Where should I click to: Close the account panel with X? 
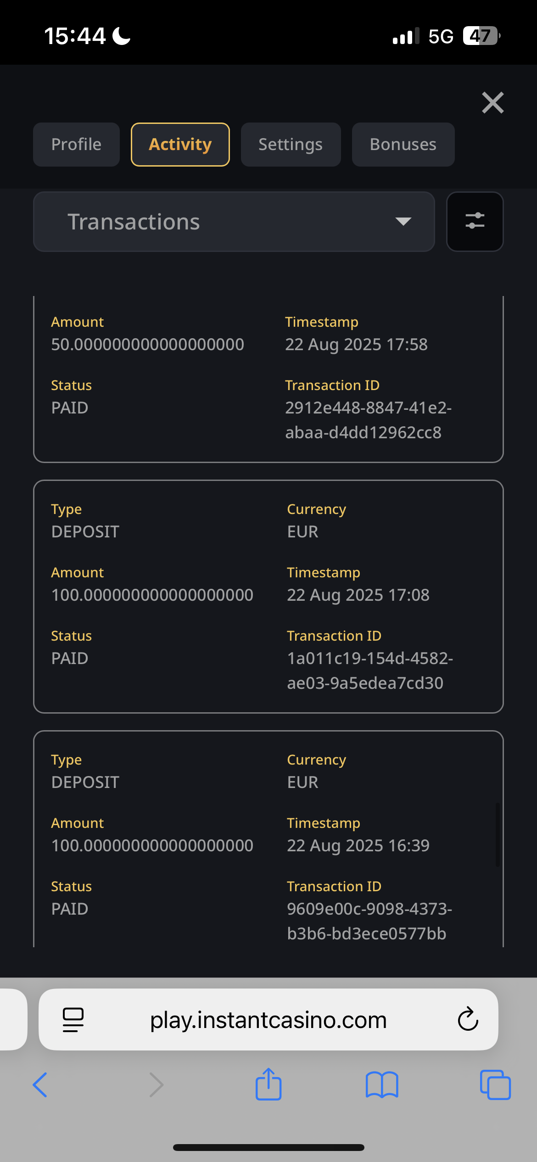click(x=492, y=102)
